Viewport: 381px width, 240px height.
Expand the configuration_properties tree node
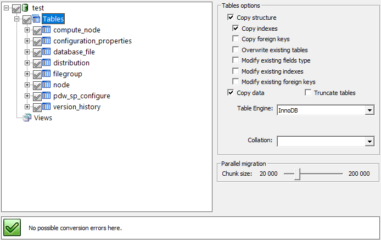[27, 41]
